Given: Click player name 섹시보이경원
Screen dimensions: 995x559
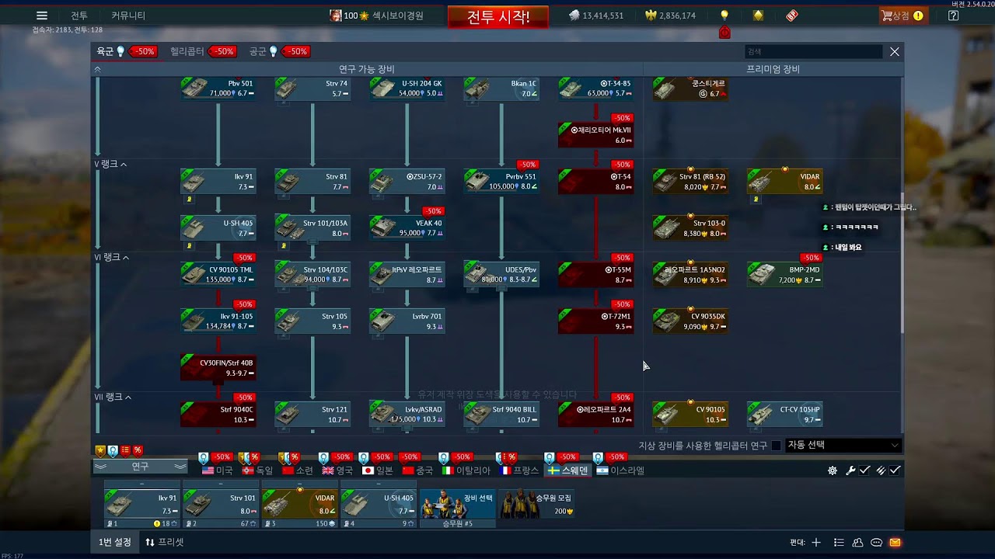Looking at the screenshot, I should pos(398,16).
